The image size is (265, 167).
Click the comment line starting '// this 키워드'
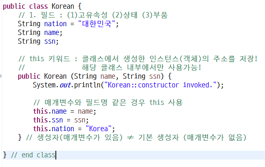[x=138, y=59]
